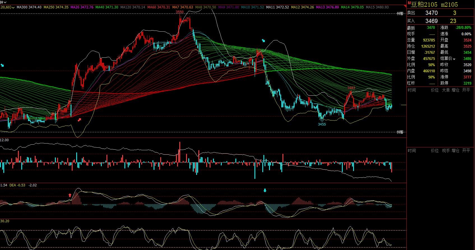475x250 pixels.
Task: Click the 持仓 1265212 value
Action: 428,46
